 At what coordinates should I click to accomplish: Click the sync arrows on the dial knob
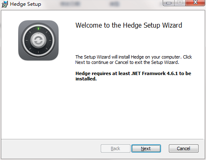point(38,40)
